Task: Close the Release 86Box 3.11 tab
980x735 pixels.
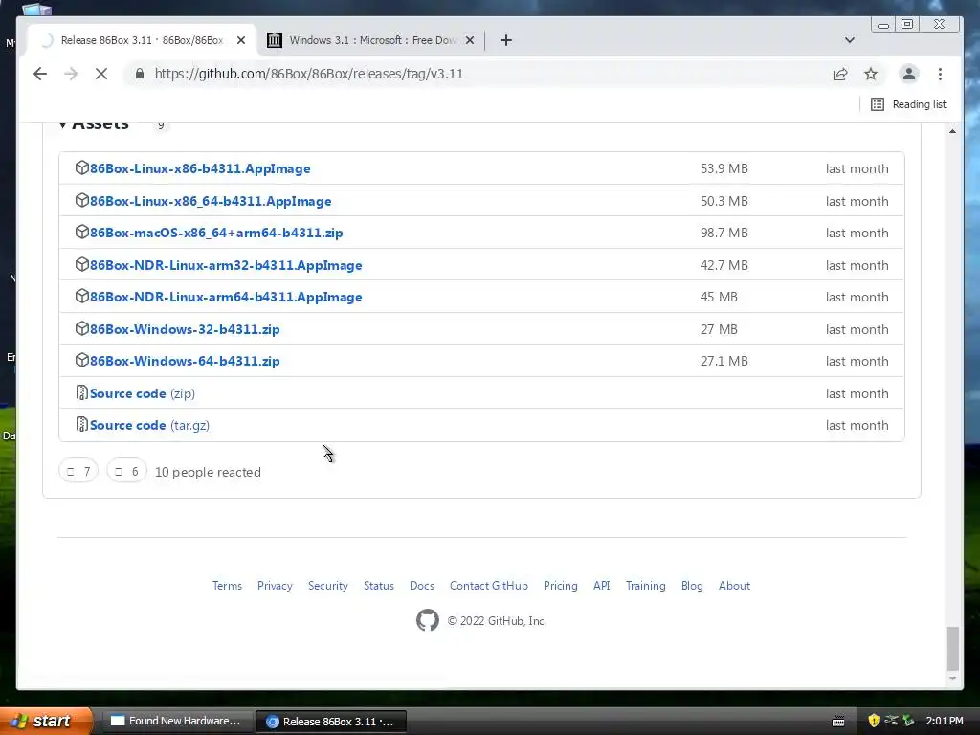Action: tap(241, 40)
